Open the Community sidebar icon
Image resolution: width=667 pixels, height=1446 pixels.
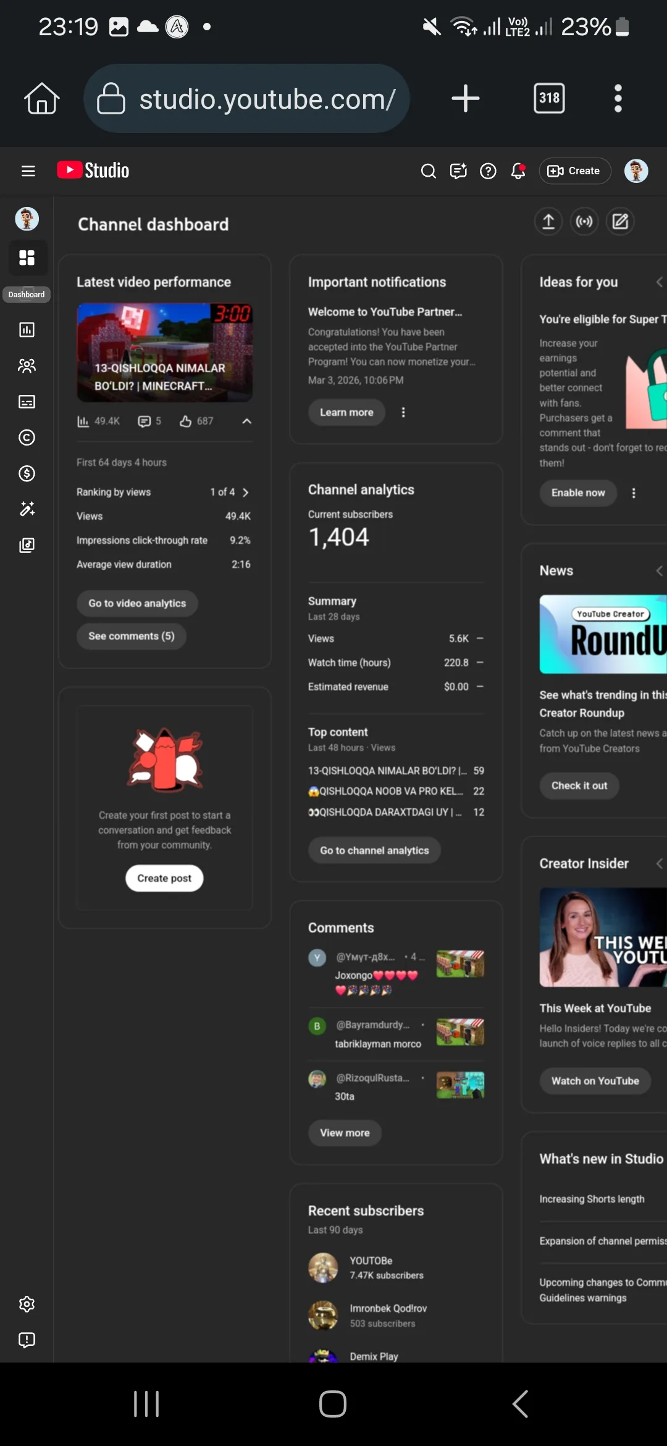[27, 366]
